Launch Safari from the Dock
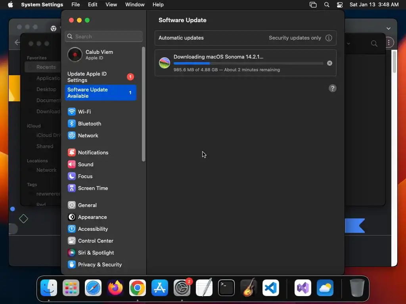Screen dimensions: 406x304 click(93, 288)
